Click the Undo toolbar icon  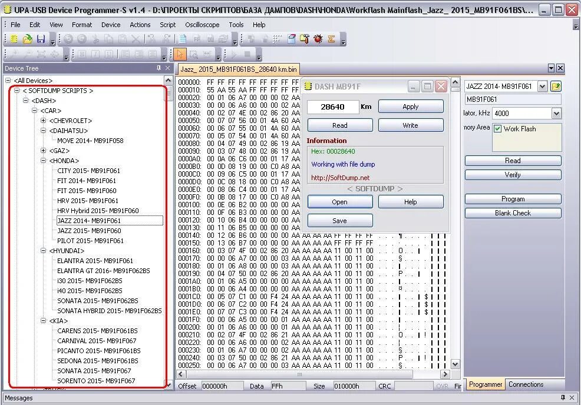tap(68, 39)
